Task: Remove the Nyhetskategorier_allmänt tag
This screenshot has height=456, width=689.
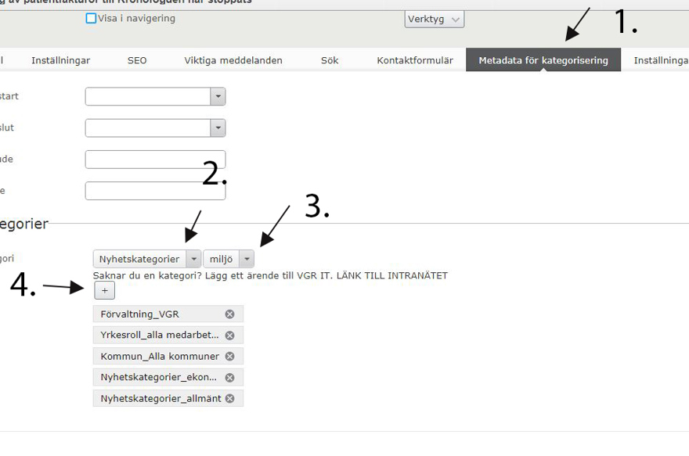Action: point(229,399)
